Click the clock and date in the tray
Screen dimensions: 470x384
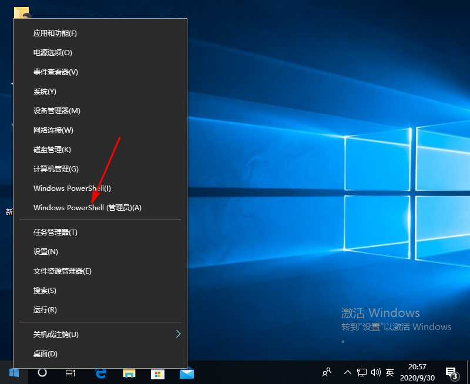(417, 372)
